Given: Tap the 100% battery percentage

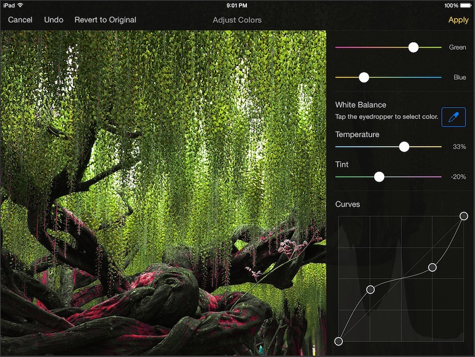Looking at the screenshot, I should 451,5.
